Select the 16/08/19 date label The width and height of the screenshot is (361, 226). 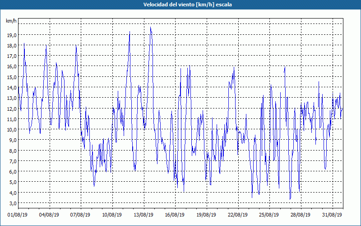point(175,215)
